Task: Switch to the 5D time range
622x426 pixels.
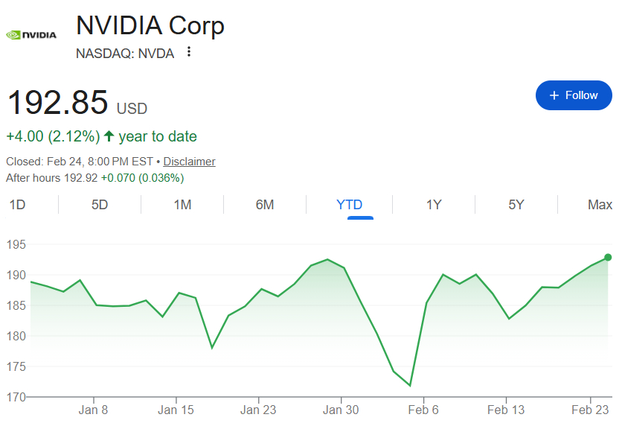Action: (x=100, y=205)
